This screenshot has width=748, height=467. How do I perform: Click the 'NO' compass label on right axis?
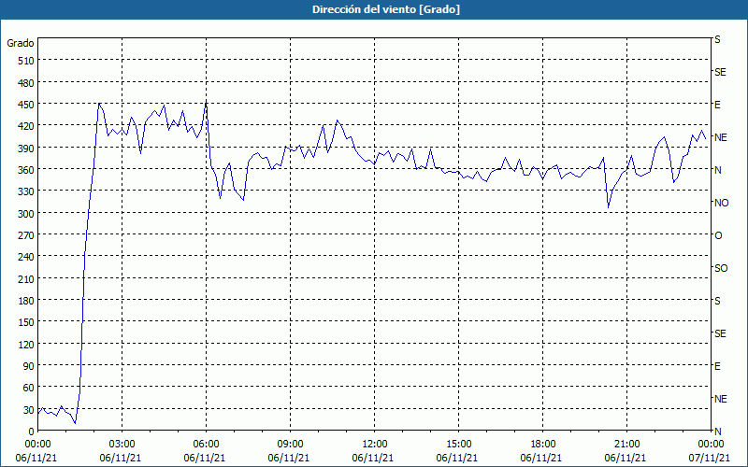pos(721,203)
